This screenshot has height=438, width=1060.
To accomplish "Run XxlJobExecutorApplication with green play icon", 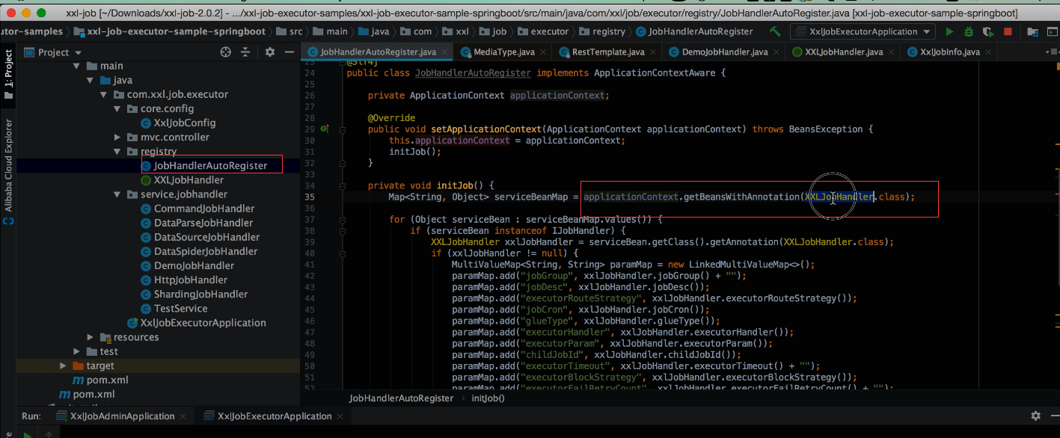I will pyautogui.click(x=949, y=32).
